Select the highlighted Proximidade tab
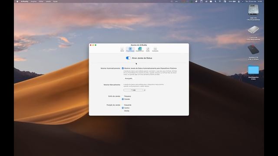Image resolution: width=278 pixels, height=156 pixels. click(x=130, y=49)
